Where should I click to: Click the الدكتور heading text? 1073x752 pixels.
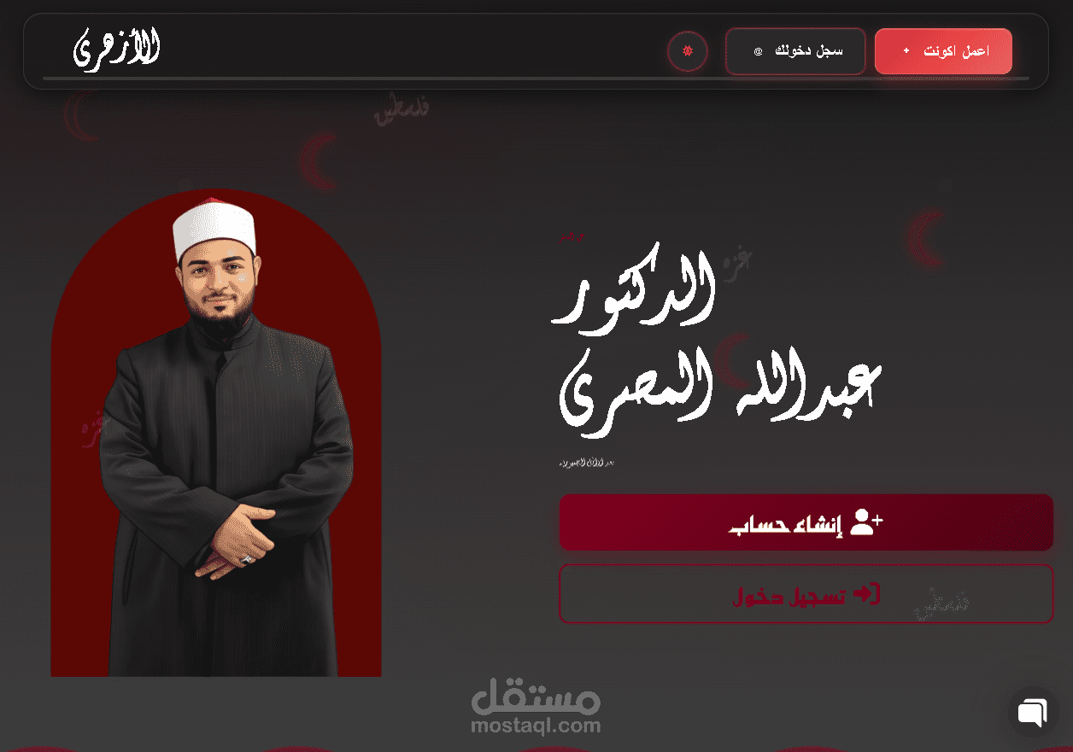point(633,289)
